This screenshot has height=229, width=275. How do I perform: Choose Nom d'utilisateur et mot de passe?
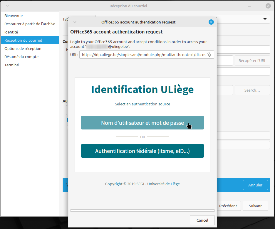(142, 123)
